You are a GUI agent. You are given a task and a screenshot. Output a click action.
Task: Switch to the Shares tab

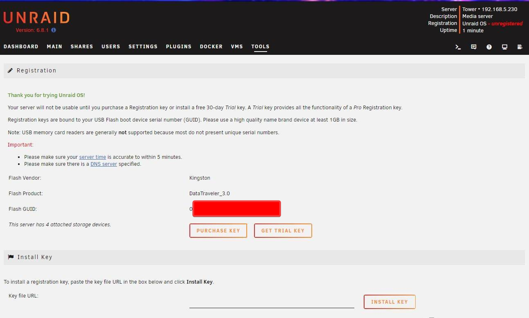[x=82, y=47]
